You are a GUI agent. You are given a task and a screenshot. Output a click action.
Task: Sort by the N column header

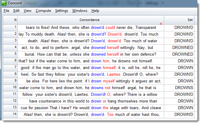15,20
